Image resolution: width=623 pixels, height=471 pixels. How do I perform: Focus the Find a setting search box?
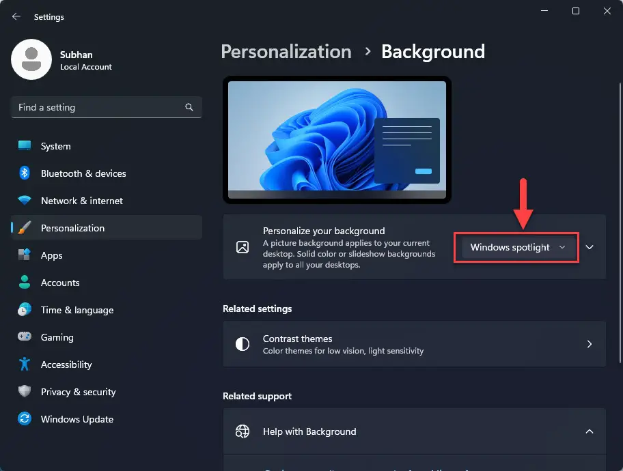(107, 107)
